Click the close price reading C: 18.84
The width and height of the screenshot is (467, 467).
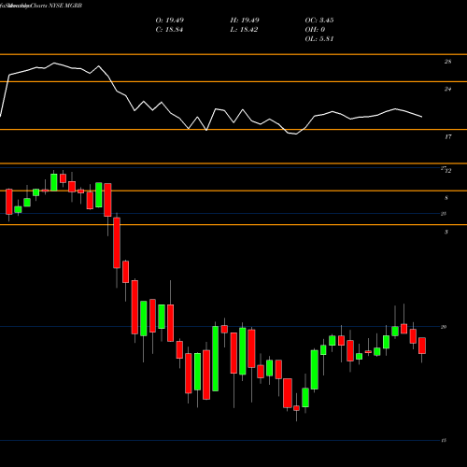(169, 30)
